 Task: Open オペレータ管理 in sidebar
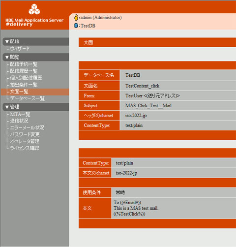25,141
